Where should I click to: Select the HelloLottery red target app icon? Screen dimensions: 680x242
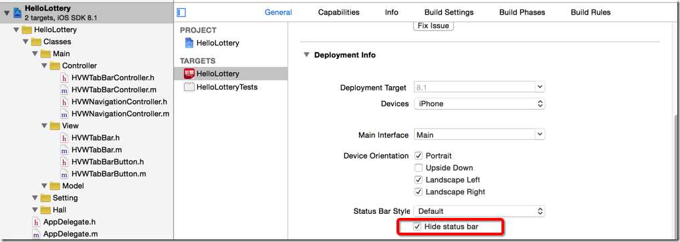pos(189,74)
